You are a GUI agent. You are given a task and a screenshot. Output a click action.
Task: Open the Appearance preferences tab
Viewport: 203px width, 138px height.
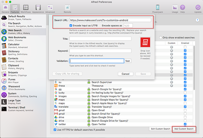coord(38,9)
